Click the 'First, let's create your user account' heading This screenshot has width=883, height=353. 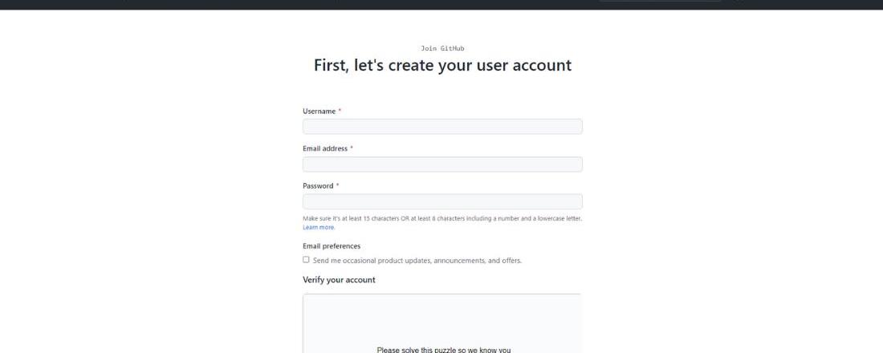point(442,66)
